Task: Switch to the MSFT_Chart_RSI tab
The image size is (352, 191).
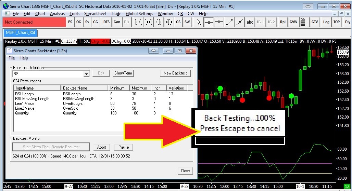Action: coord(21,32)
